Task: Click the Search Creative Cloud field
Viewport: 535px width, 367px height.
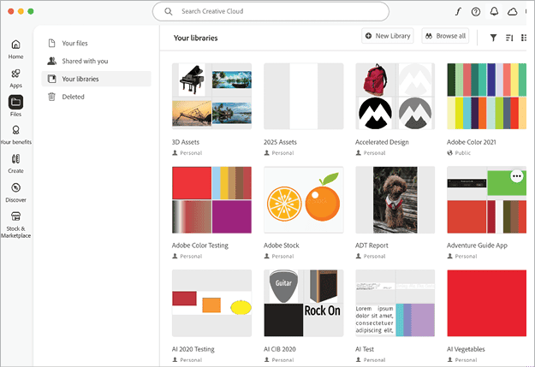Action: [270, 11]
